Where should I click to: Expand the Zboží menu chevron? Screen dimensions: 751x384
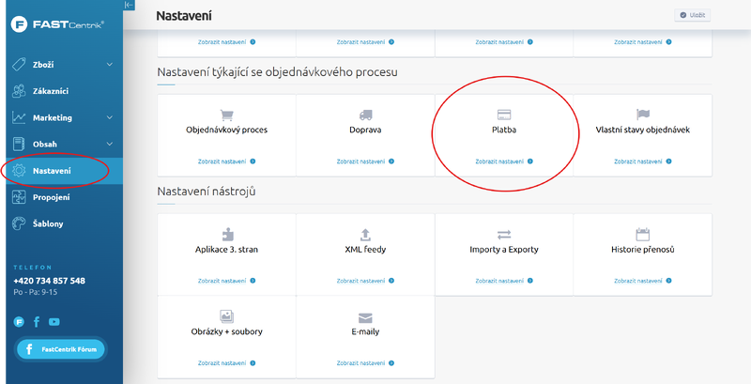tap(110, 65)
